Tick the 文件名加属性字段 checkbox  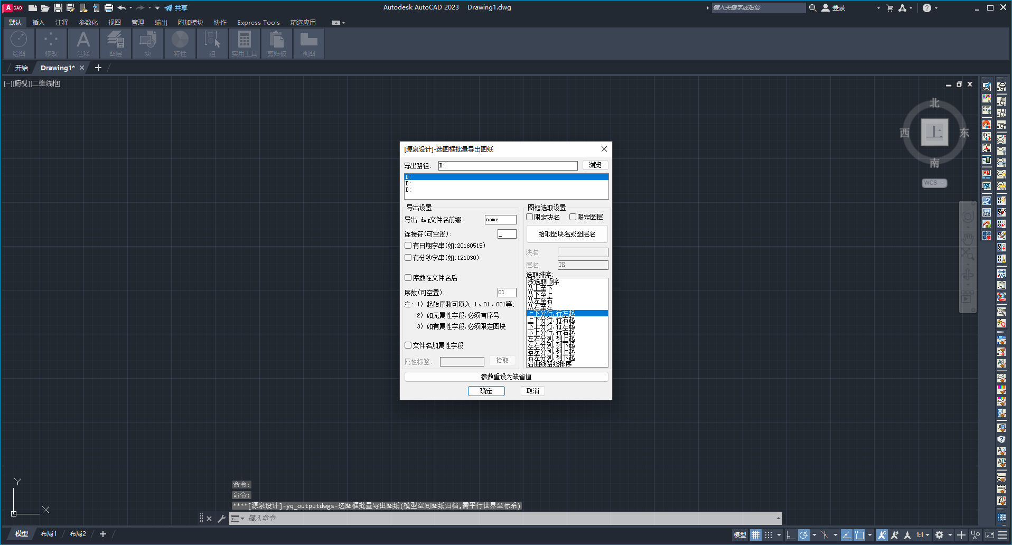click(408, 345)
